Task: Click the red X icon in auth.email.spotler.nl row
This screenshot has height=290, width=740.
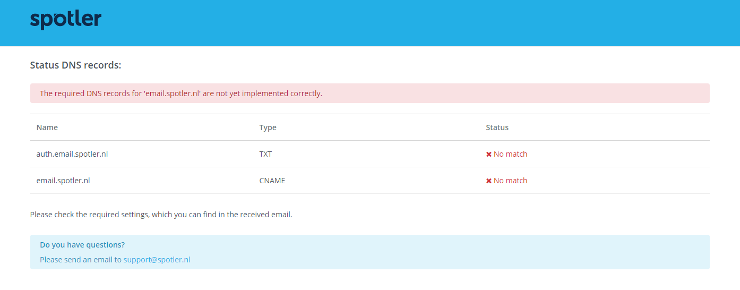Action: coord(489,155)
